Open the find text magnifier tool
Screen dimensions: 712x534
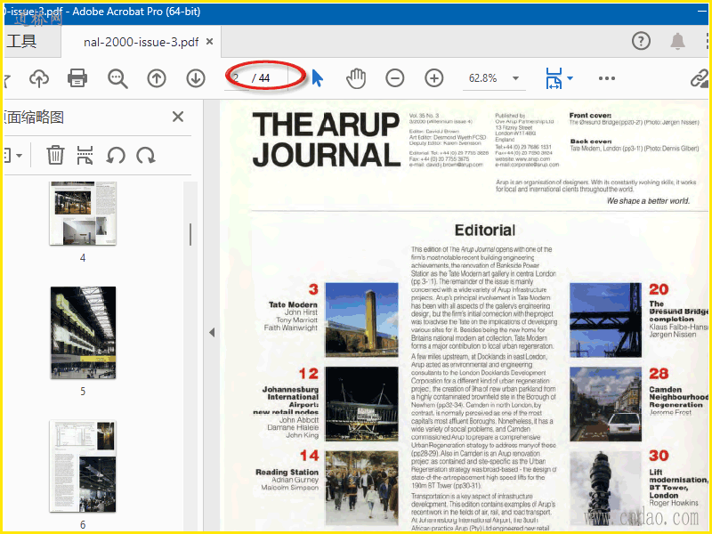tap(117, 78)
